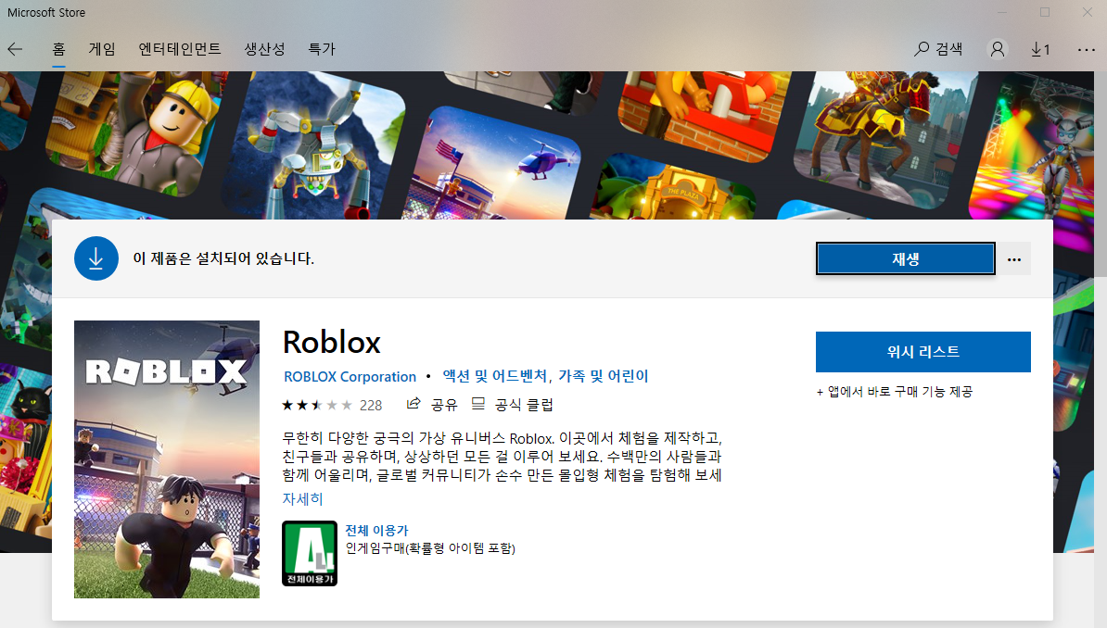The width and height of the screenshot is (1107, 628).
Task: Minimize the Microsoft Store window
Action: coord(1002,12)
